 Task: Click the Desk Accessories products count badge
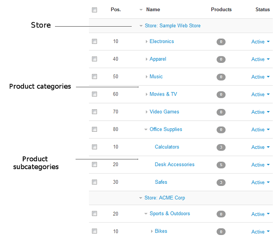click(x=221, y=165)
